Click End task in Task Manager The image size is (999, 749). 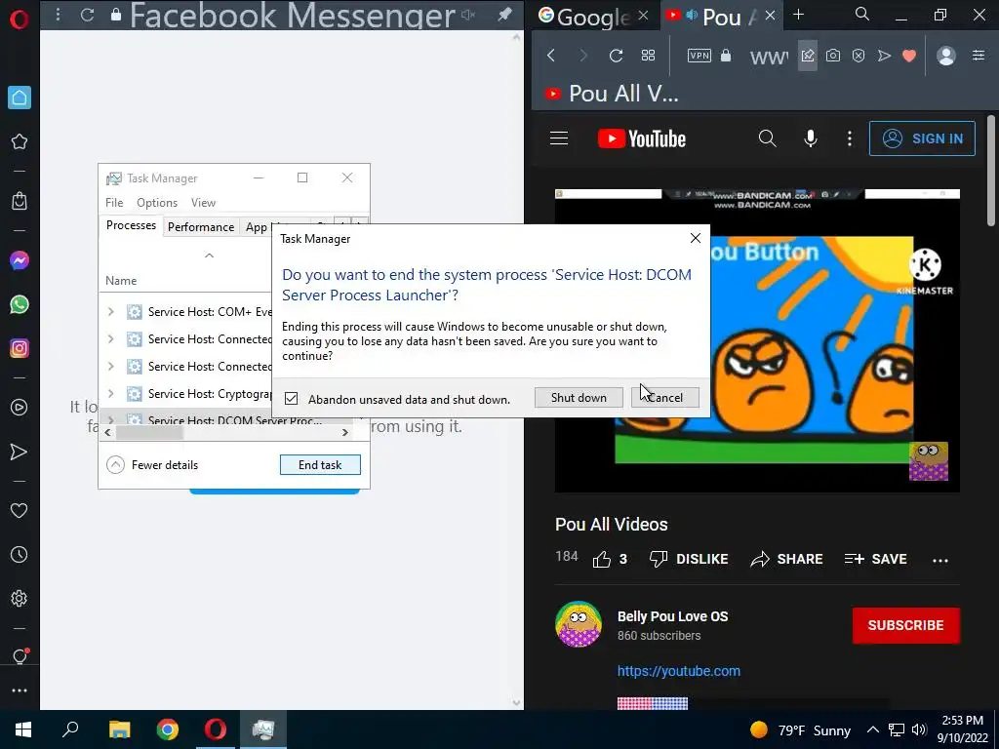320,465
